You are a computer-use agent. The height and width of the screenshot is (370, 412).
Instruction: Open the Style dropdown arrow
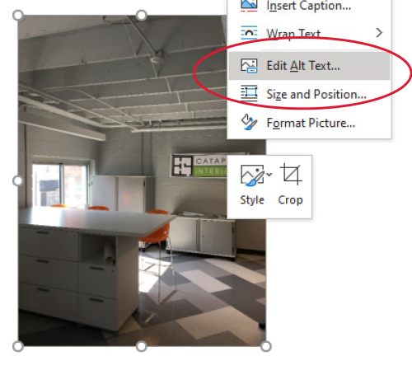269,175
